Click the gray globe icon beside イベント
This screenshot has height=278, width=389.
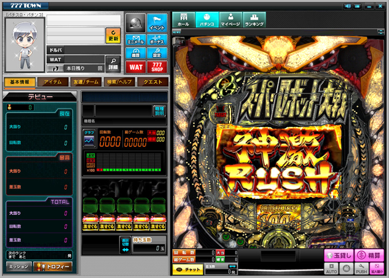pyautogui.click(x=135, y=23)
